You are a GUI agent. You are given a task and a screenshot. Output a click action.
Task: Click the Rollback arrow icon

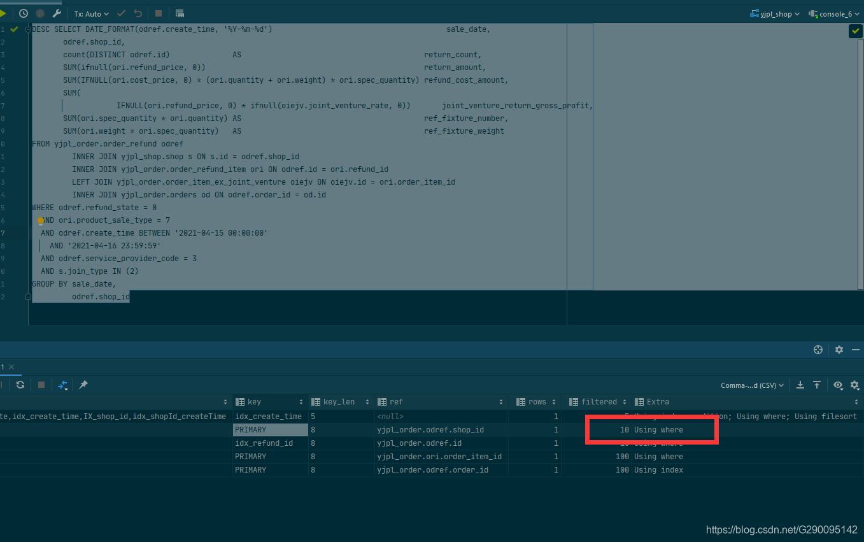coord(138,13)
